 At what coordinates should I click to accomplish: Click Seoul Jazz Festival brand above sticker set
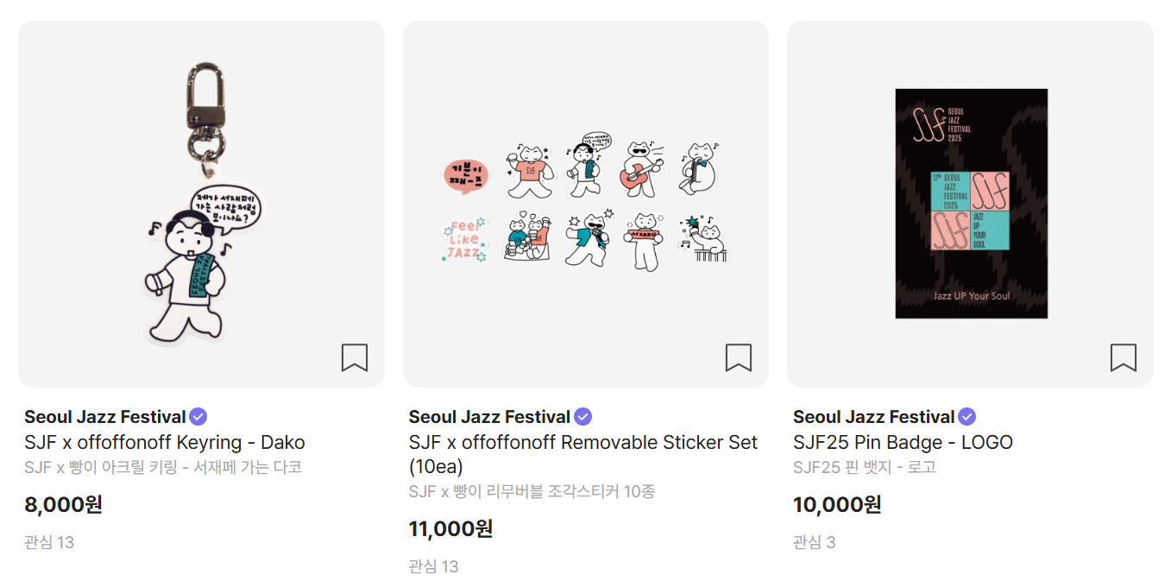(x=489, y=417)
